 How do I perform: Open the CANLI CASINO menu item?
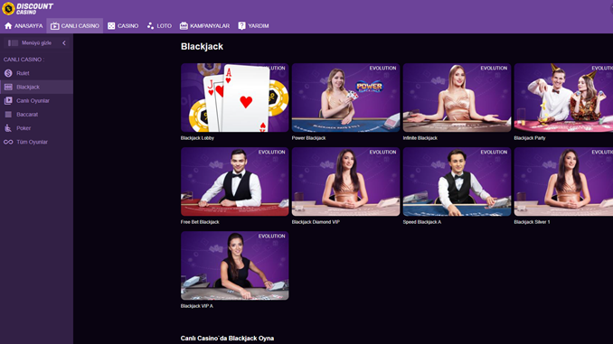75,26
